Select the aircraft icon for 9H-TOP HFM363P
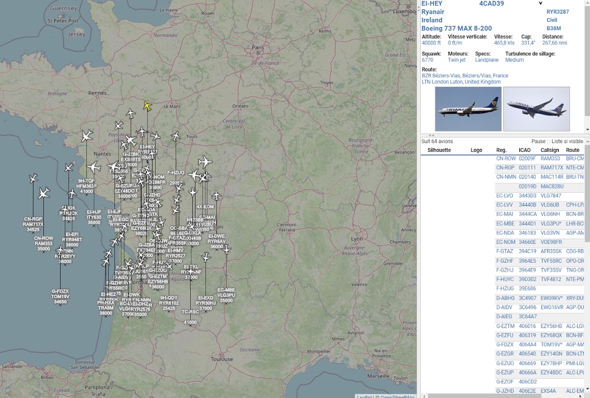The image size is (590, 398). click(x=87, y=136)
